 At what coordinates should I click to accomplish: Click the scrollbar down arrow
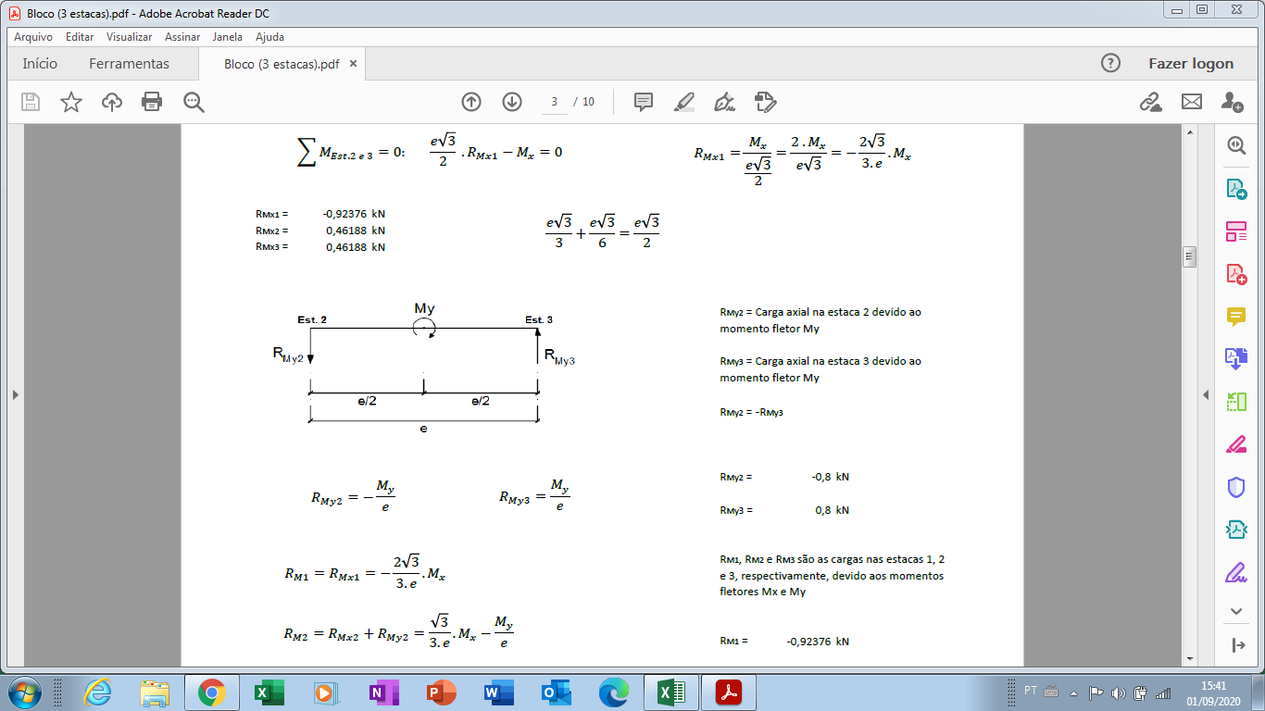coord(1190,658)
